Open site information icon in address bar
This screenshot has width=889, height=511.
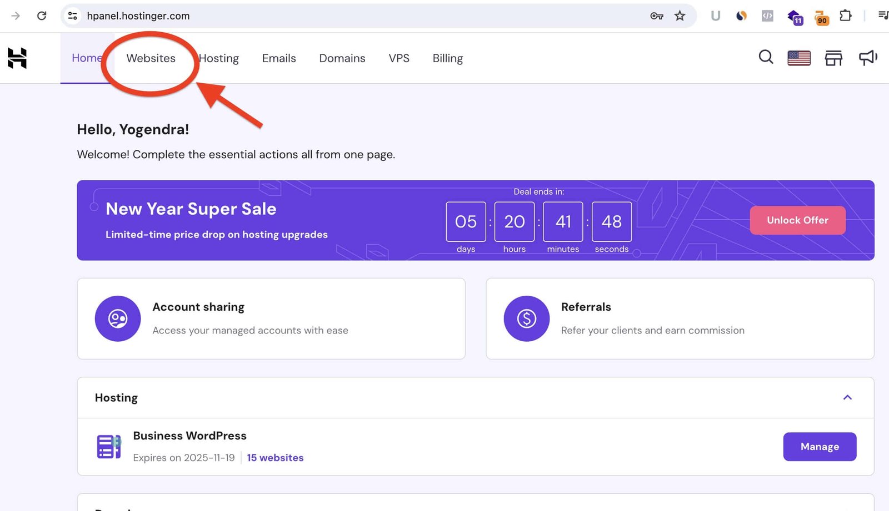[73, 16]
